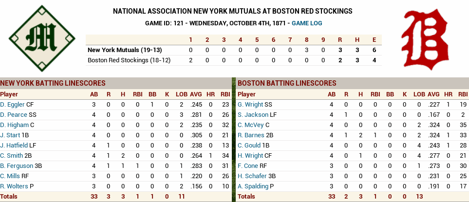
Task: Open G. Wright's player page
Action: tap(250, 104)
